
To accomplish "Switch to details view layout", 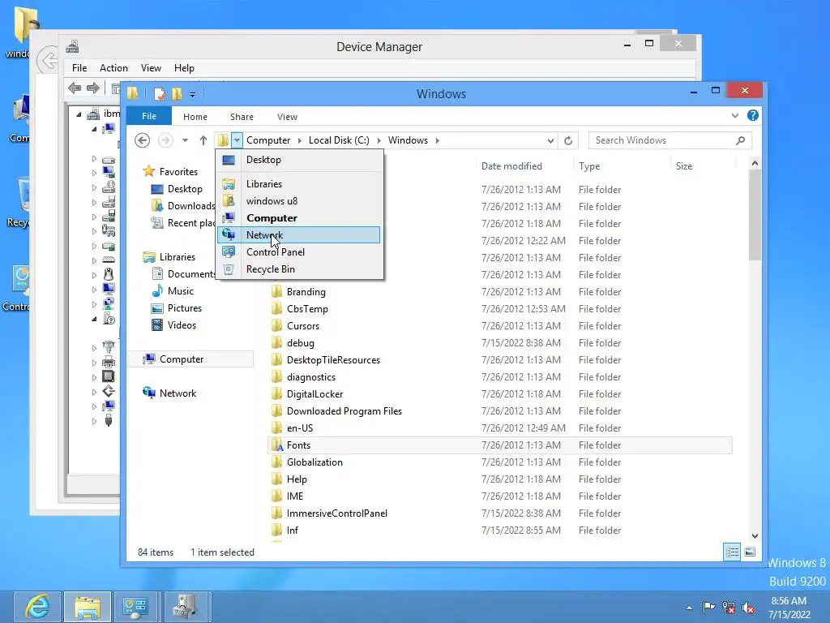I will [732, 552].
